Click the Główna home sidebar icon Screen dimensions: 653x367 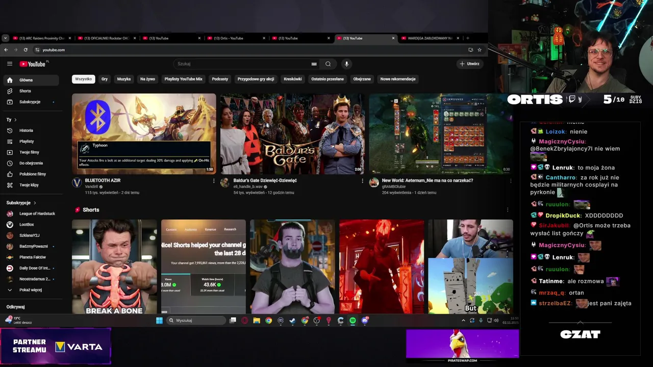coord(10,80)
